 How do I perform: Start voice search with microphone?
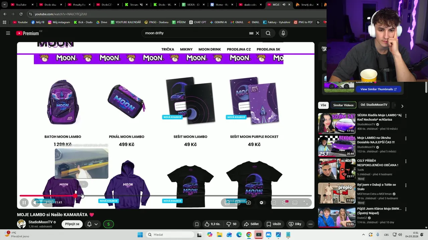[283, 33]
